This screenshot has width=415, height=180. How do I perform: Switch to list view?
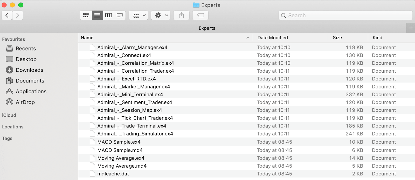click(97, 16)
